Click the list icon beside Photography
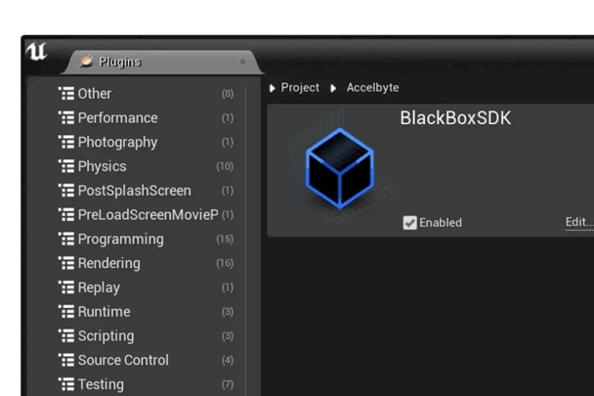Screen dimensions: 594x396 (66, 142)
